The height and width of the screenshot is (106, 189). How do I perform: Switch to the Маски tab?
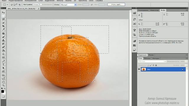(x=151, y=55)
